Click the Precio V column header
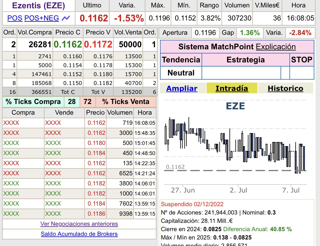Image resolution: width=320 pixels, height=246 pixels. click(x=98, y=32)
